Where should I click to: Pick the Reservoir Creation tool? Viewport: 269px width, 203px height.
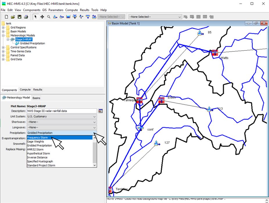(68, 17)
